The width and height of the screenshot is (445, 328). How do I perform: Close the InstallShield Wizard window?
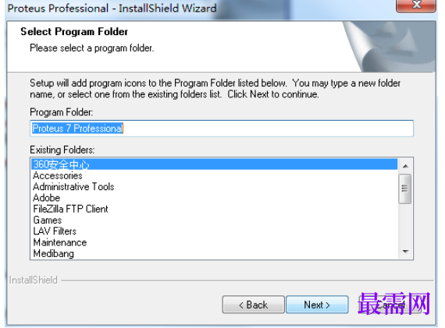(x=416, y=5)
